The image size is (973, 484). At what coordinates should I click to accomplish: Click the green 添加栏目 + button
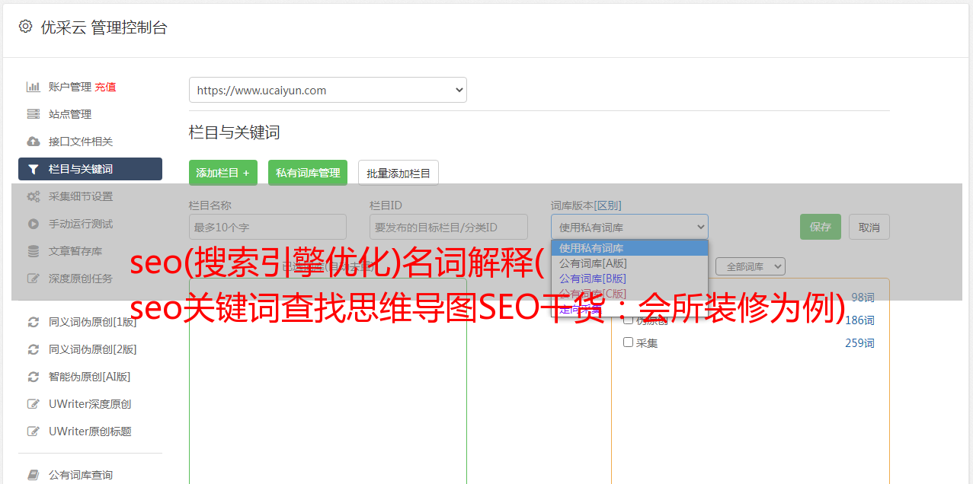pyautogui.click(x=223, y=173)
